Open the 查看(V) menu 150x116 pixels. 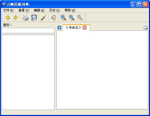tap(24, 10)
